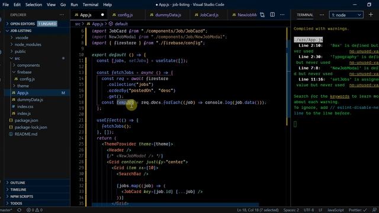This screenshot has width=379, height=213.
Task: Open the terminal selector dropdown '1: node'
Action: (346, 15)
